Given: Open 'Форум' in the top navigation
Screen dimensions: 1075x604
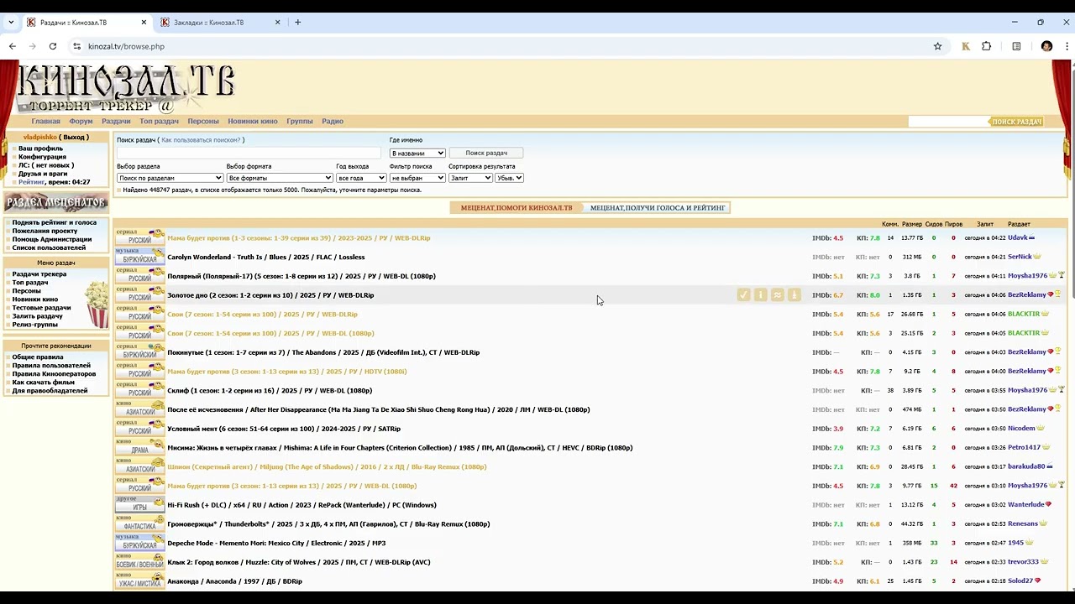Looking at the screenshot, I should (x=81, y=122).
